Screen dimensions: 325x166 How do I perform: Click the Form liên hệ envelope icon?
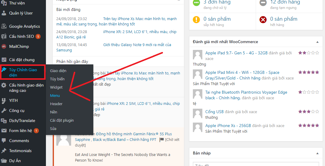[4, 131]
